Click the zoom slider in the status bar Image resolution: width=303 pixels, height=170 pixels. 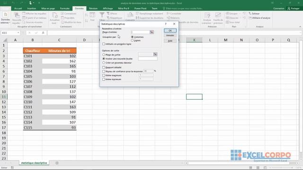pyautogui.click(x=281, y=168)
